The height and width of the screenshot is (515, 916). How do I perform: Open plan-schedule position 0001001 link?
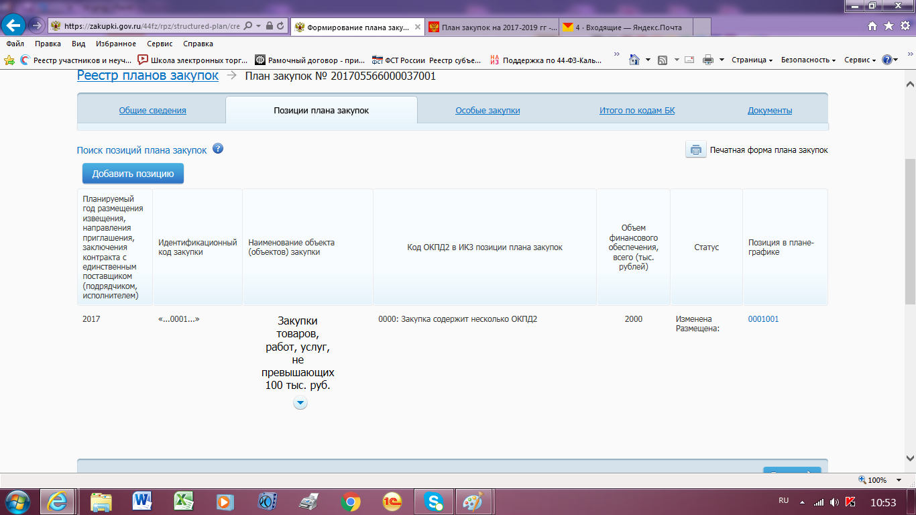pos(763,319)
